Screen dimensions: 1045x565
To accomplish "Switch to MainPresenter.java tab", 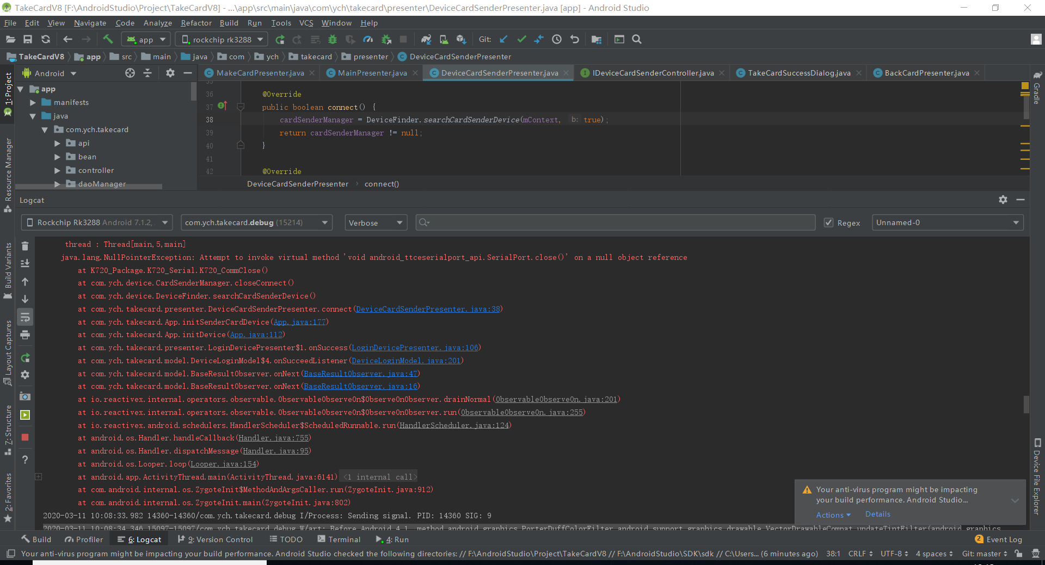I will (372, 73).
